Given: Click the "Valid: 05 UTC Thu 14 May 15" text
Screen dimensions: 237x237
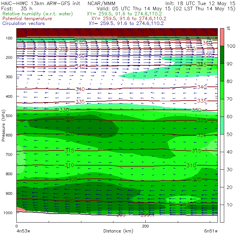Looking at the screenshot, I should [134, 9].
